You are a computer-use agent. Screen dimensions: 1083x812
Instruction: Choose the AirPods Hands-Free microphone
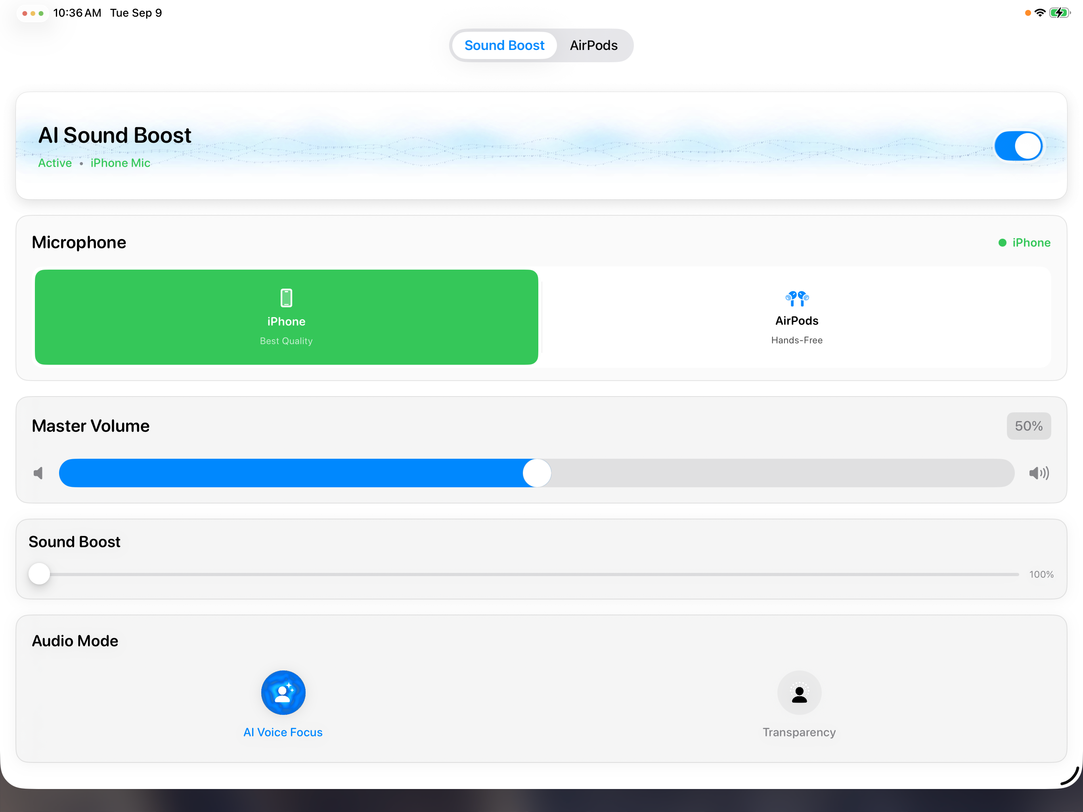tap(796, 317)
